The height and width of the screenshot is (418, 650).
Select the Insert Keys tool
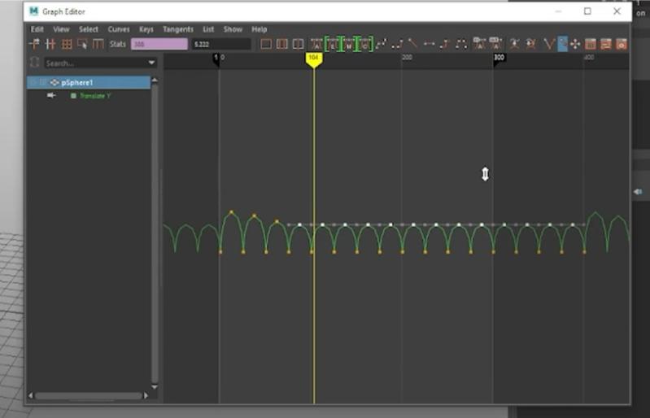pos(50,44)
